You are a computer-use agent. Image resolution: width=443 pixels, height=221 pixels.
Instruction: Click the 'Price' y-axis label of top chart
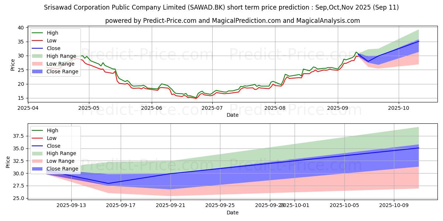[13, 64]
